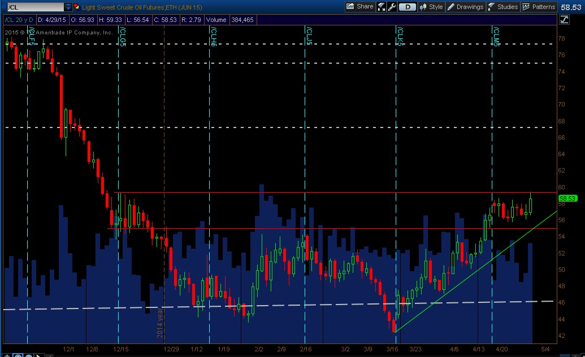Click the 50 price axis label

point(561,270)
